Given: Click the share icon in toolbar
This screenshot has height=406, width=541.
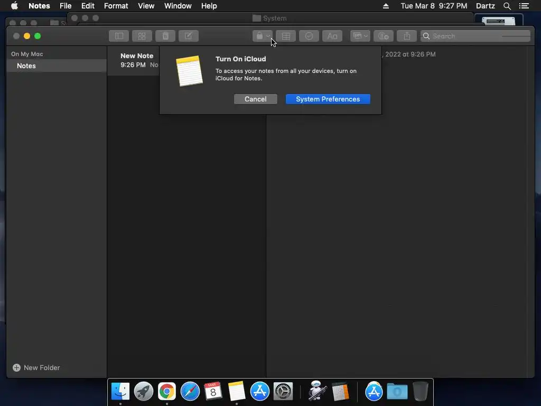Looking at the screenshot, I should [407, 36].
